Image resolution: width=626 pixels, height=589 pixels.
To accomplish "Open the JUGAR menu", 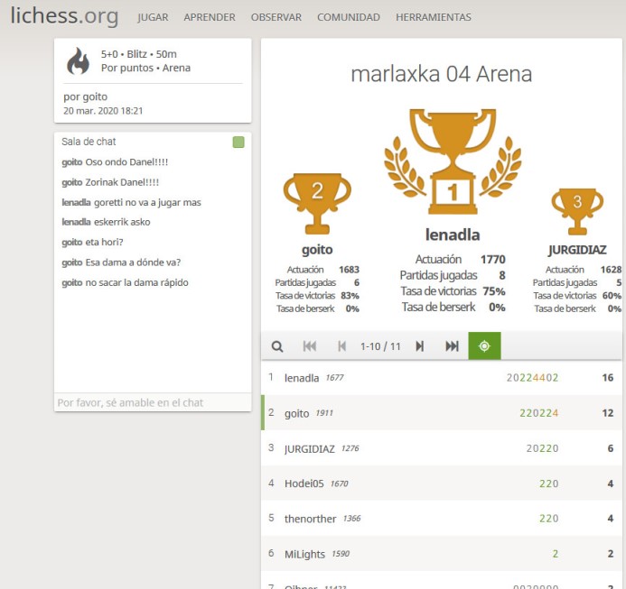I will [153, 17].
